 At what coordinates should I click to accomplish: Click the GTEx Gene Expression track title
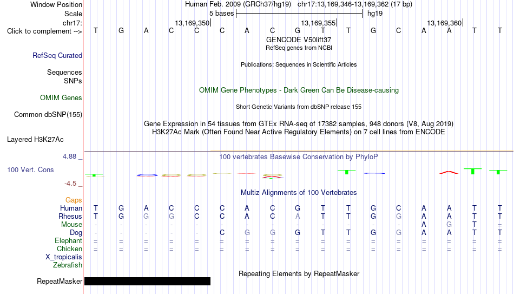coord(299,123)
